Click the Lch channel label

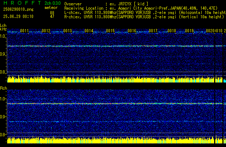tap(3, 25)
